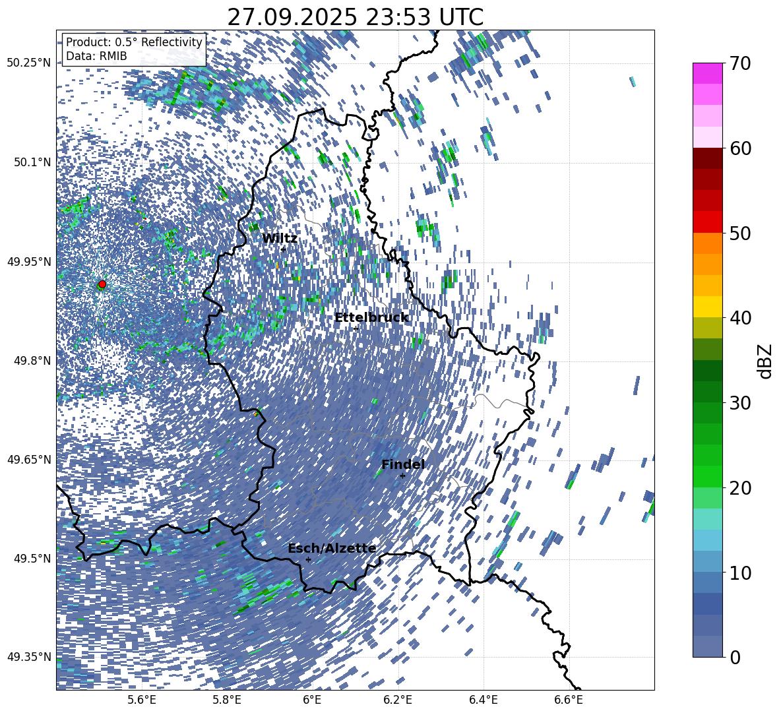Click the 30 tick label on colorbar

740,403
